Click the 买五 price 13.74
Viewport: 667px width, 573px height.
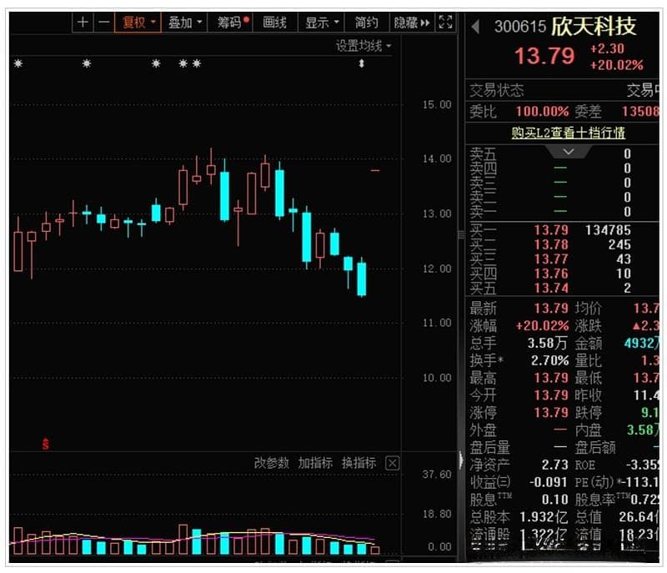point(551,288)
